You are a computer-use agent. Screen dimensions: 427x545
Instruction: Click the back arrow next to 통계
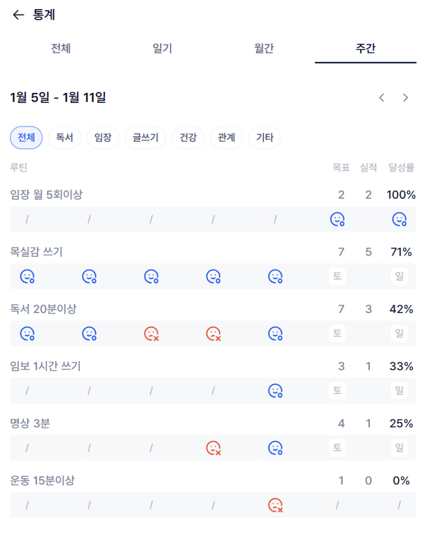pyautogui.click(x=18, y=15)
